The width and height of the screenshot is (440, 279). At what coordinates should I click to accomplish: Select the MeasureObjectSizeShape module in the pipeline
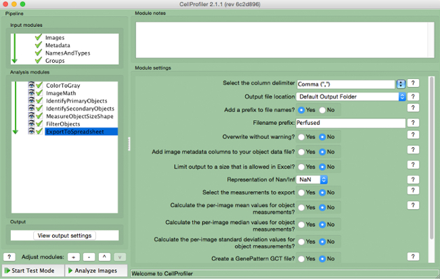tap(79, 116)
